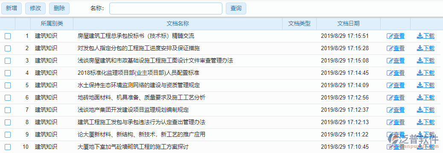Click the view (pencil) icon for row 8
Screen dimensions: 443x153
tap(390, 122)
